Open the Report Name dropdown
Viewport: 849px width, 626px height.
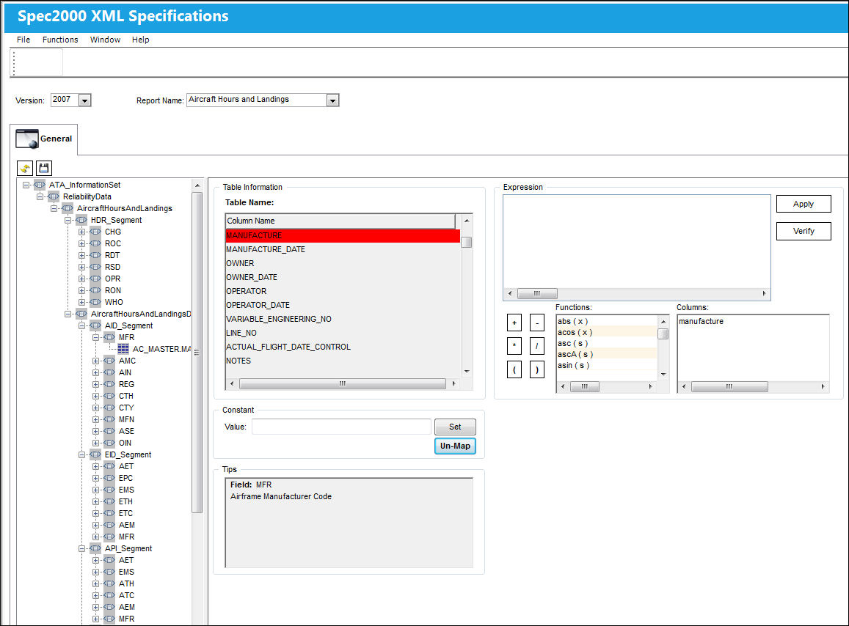(332, 100)
